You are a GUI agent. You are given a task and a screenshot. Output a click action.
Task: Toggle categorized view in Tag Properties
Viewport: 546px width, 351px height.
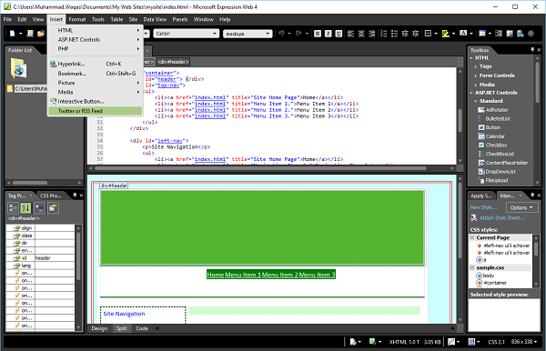(x=13, y=208)
